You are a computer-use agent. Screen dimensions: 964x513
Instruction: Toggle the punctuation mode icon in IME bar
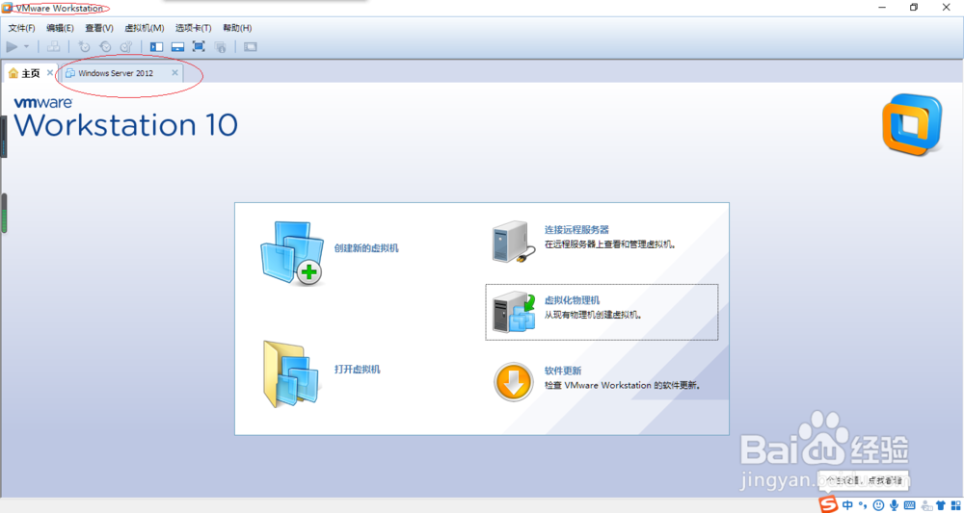tap(863, 505)
